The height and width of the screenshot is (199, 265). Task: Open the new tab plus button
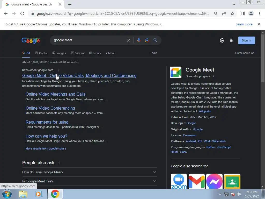tap(70, 4)
